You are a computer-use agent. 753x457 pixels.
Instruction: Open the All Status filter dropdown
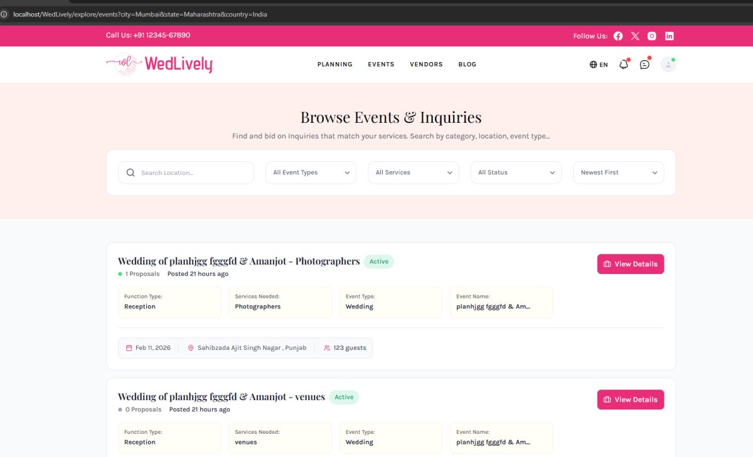(516, 172)
